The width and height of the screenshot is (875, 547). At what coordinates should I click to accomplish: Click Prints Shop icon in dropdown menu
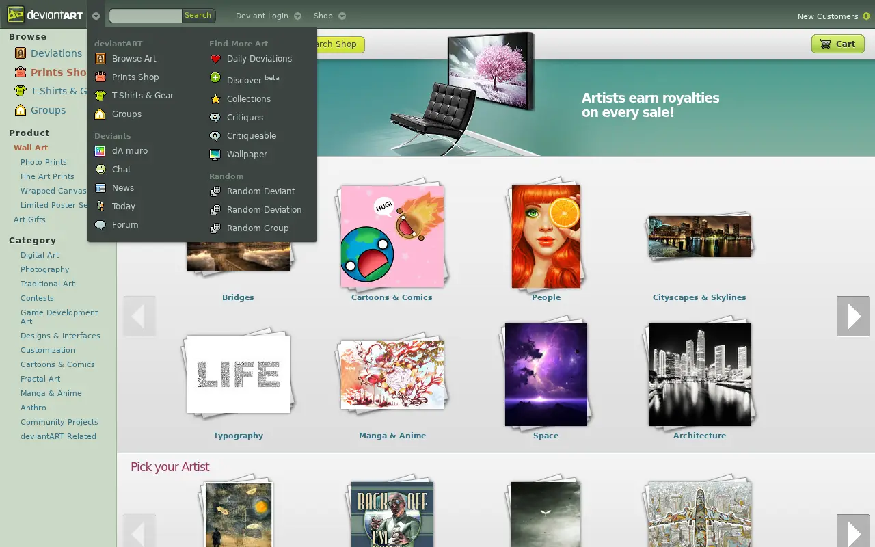tap(100, 77)
